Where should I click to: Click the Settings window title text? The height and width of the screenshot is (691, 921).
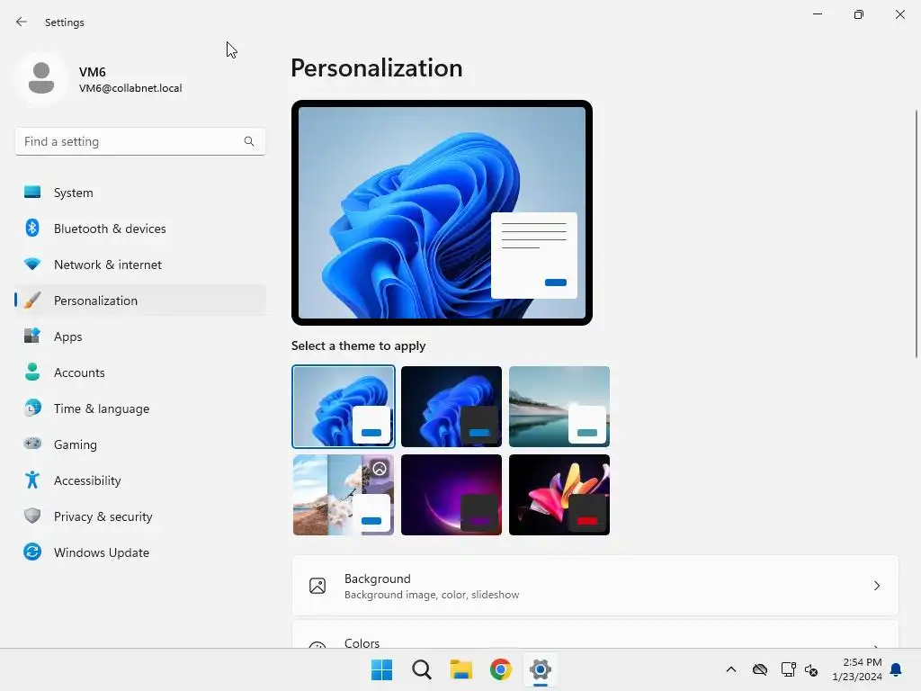coord(65,22)
